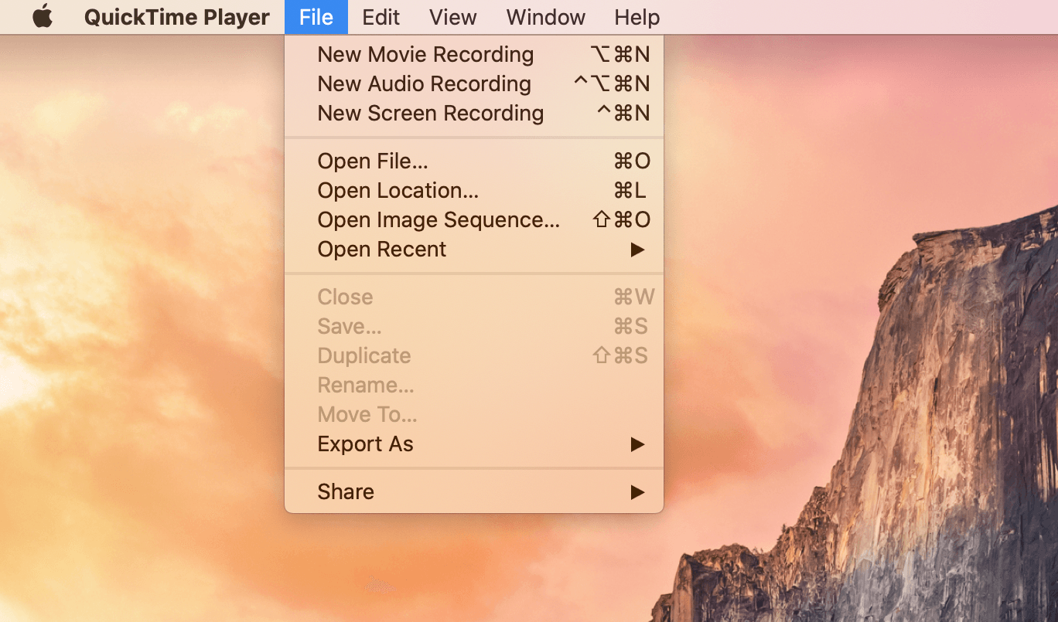
Task: Open the QuickTime Player menu
Action: pos(177,17)
